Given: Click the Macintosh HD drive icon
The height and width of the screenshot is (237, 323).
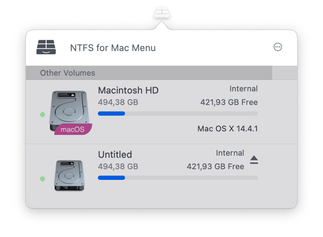Looking at the screenshot, I should pos(69,109).
